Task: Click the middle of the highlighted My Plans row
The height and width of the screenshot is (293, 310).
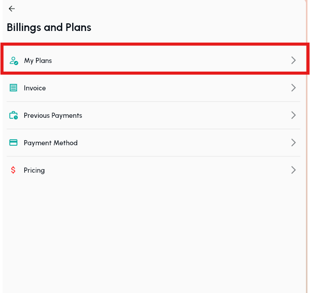Action: [155, 60]
